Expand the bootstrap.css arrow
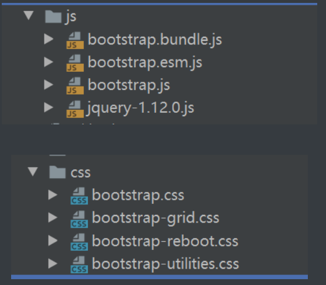This screenshot has width=326, height=285. (x=53, y=195)
